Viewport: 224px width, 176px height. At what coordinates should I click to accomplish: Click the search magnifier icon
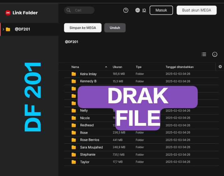click(x=69, y=10)
